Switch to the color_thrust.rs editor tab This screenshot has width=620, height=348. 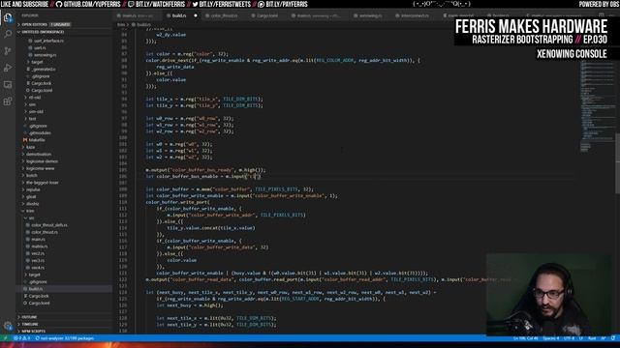(x=224, y=15)
